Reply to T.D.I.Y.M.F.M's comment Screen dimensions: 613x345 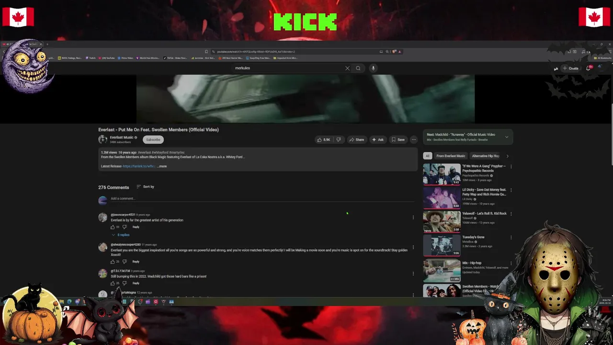(136, 283)
